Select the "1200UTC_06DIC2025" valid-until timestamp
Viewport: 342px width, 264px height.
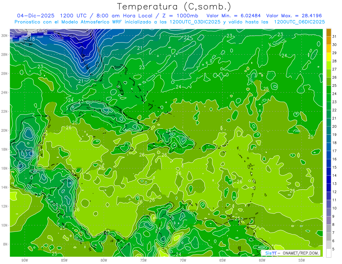299,22
